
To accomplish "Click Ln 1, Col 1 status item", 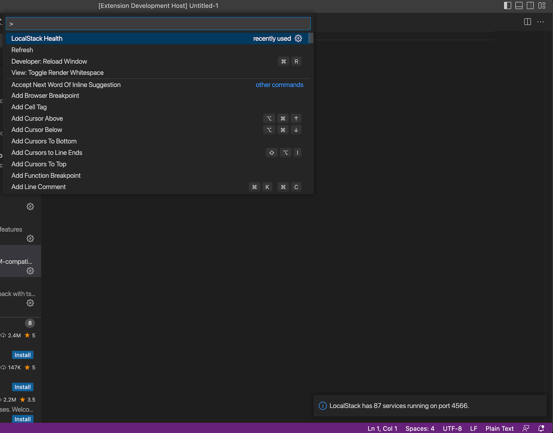I will 382,428.
